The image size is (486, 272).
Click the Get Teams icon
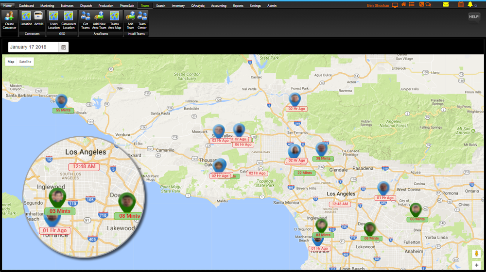[x=86, y=16]
